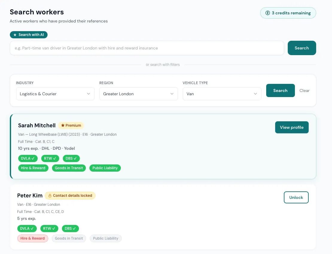Open the Industry dropdown
The image size is (332, 254).
click(x=55, y=94)
